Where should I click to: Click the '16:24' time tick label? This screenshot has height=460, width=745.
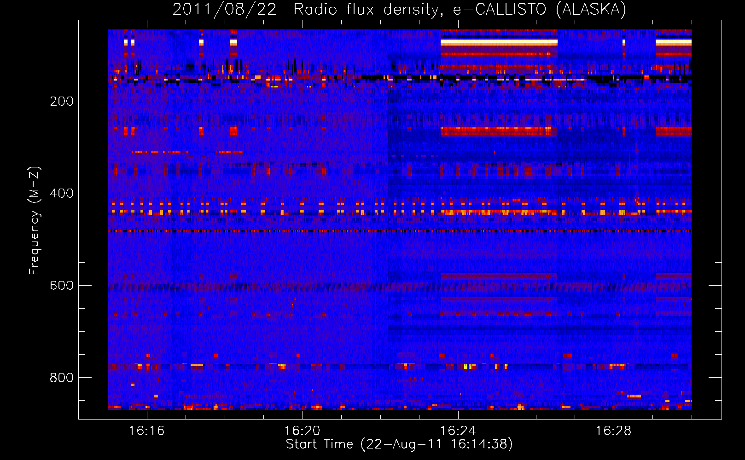click(458, 431)
